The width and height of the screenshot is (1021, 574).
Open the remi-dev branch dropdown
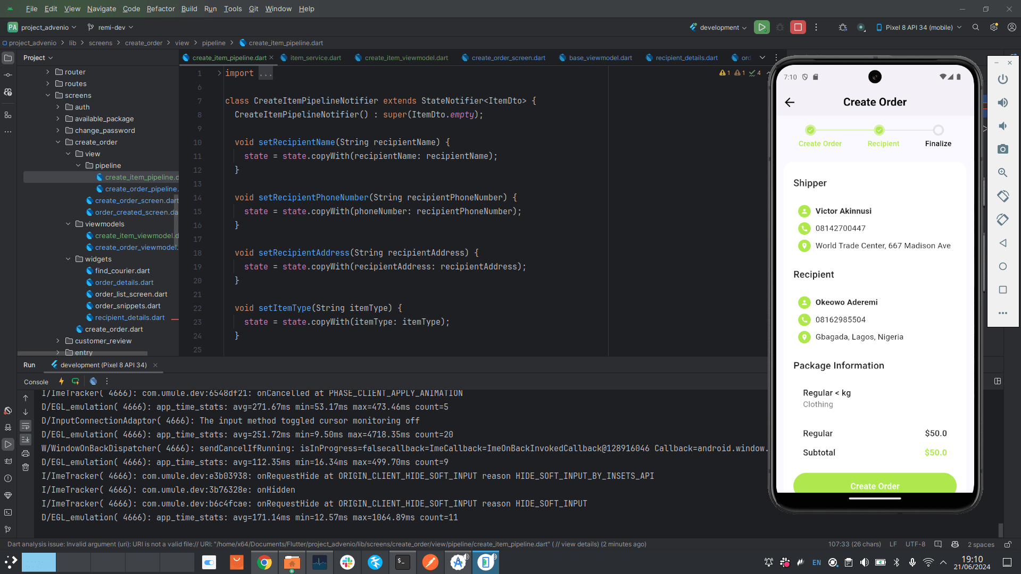[x=110, y=27]
